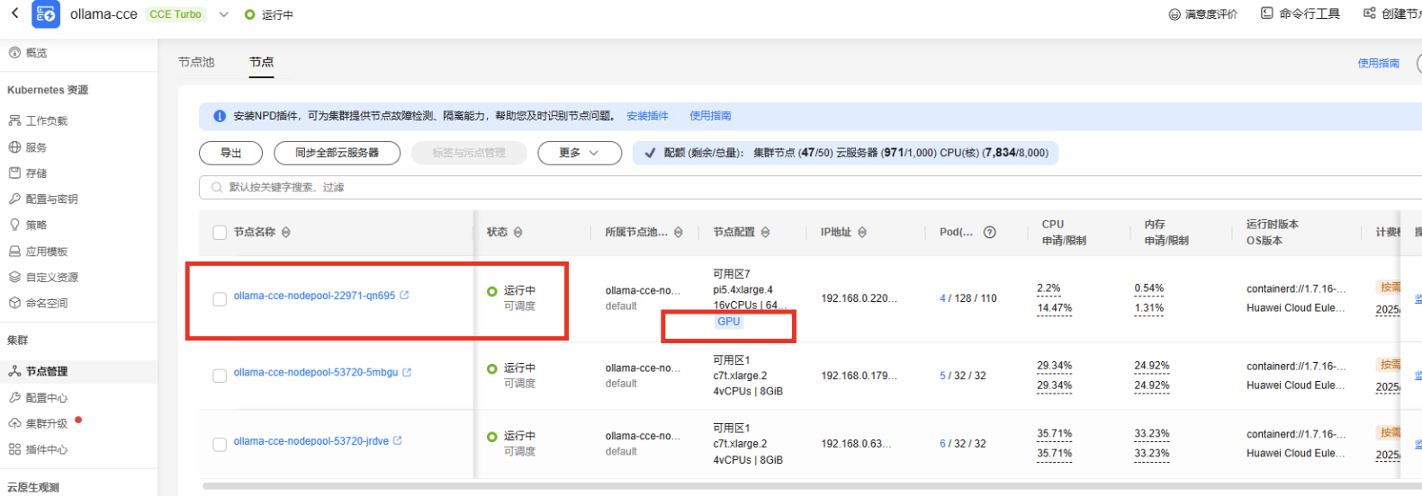Open the command line tool (命令行工具)
This screenshot has height=496, width=1422.
1300,13
